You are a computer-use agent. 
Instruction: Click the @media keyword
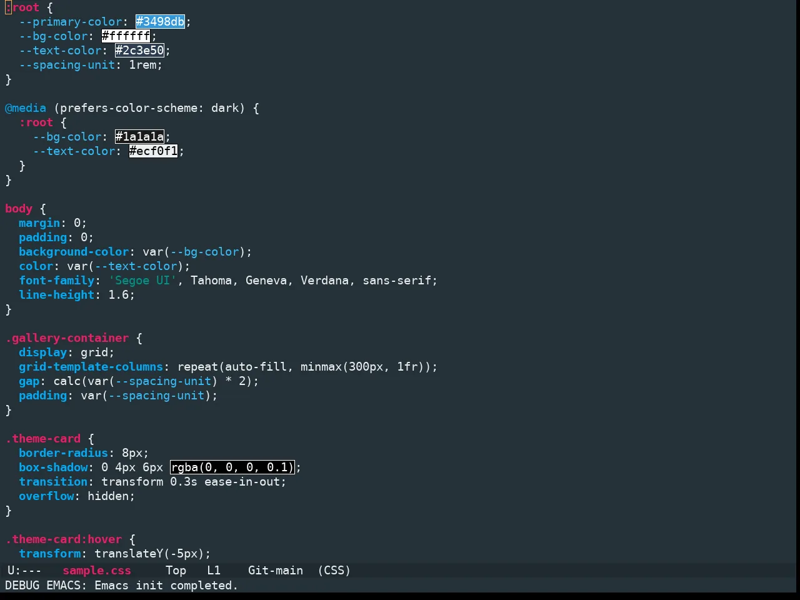[x=26, y=108]
